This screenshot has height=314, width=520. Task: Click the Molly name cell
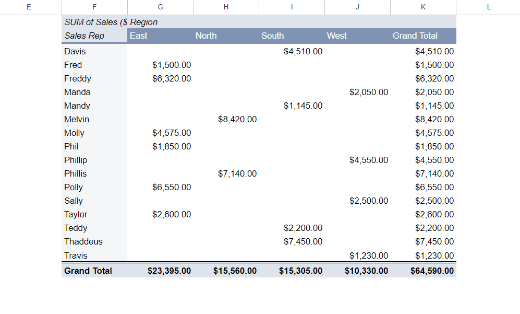(94, 133)
